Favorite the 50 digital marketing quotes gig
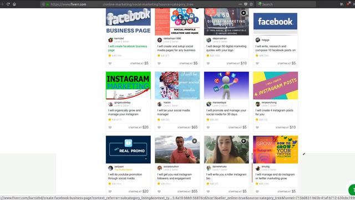Screen dimensions: 355x200 tap(208, 63)
